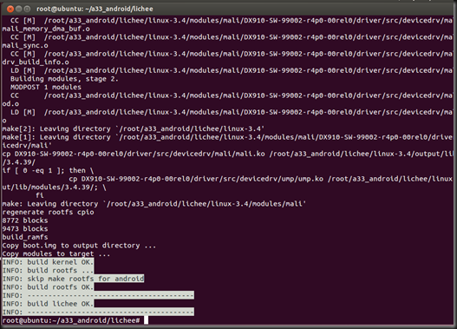Click 'Copy modules to target ...' line
This screenshot has width=457, height=329.
pyautogui.click(x=56, y=253)
